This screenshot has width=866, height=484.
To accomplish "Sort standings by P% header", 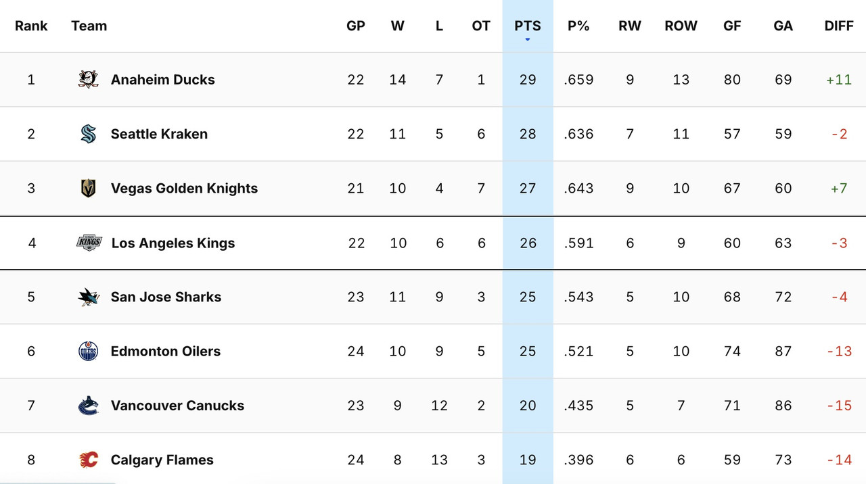I will [x=578, y=26].
